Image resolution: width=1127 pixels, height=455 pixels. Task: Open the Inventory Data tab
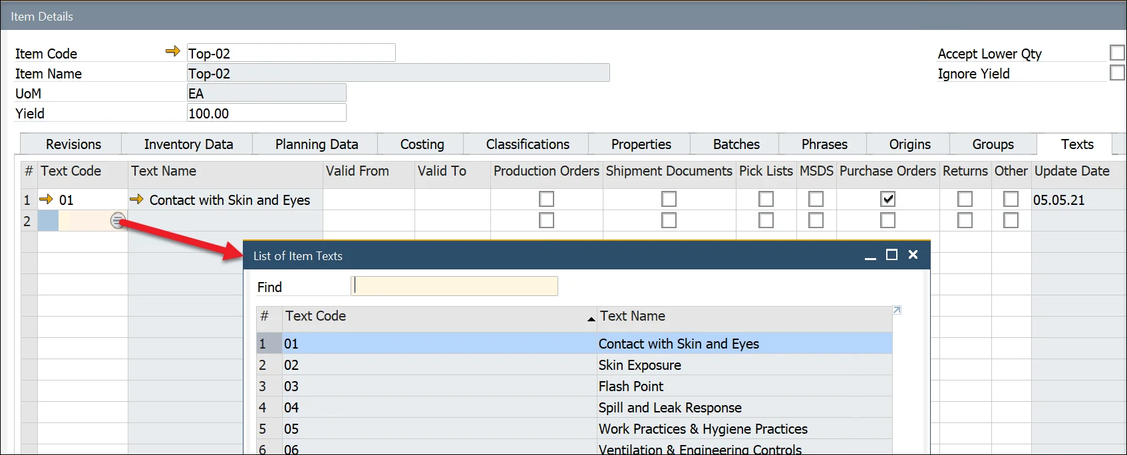click(187, 144)
